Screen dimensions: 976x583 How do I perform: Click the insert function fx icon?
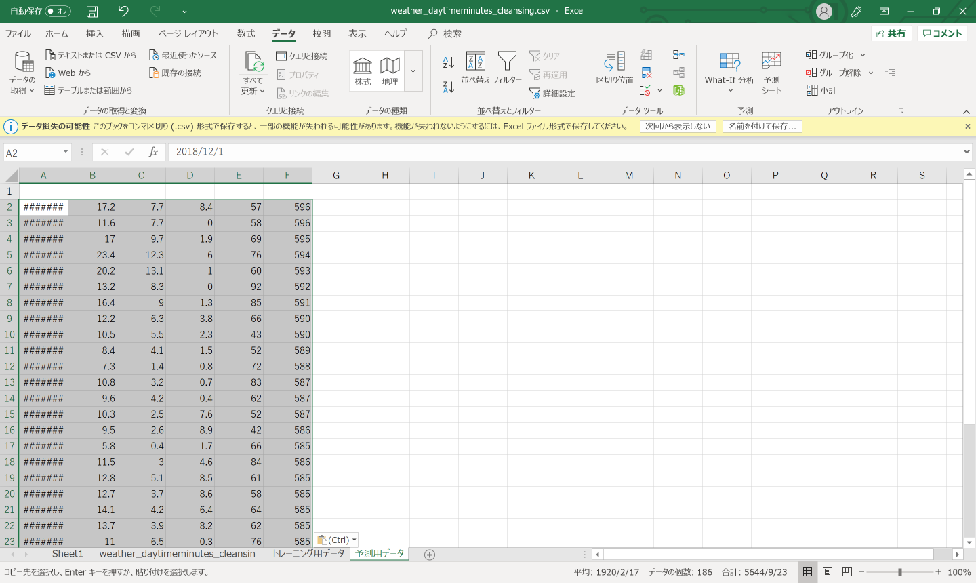click(x=154, y=152)
